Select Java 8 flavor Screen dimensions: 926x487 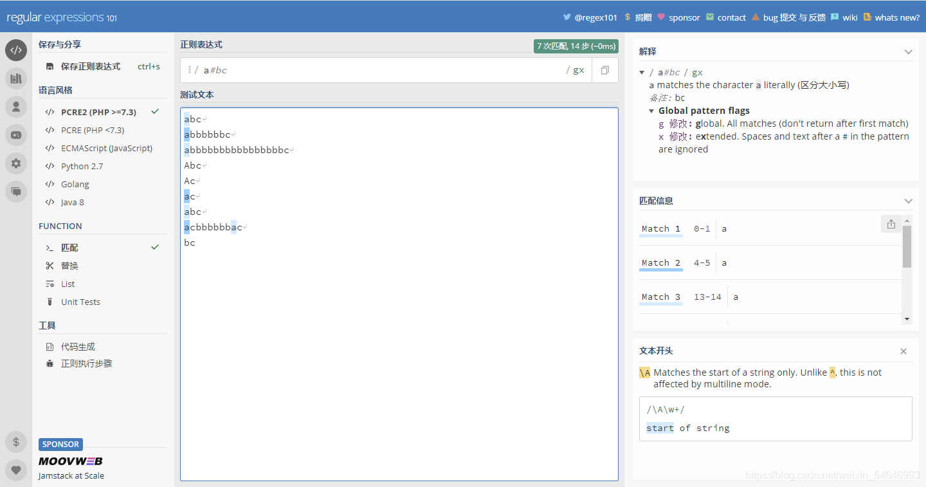102,202
